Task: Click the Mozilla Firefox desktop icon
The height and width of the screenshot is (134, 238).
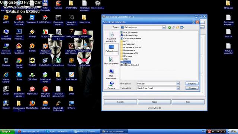Action: (x=32, y=105)
